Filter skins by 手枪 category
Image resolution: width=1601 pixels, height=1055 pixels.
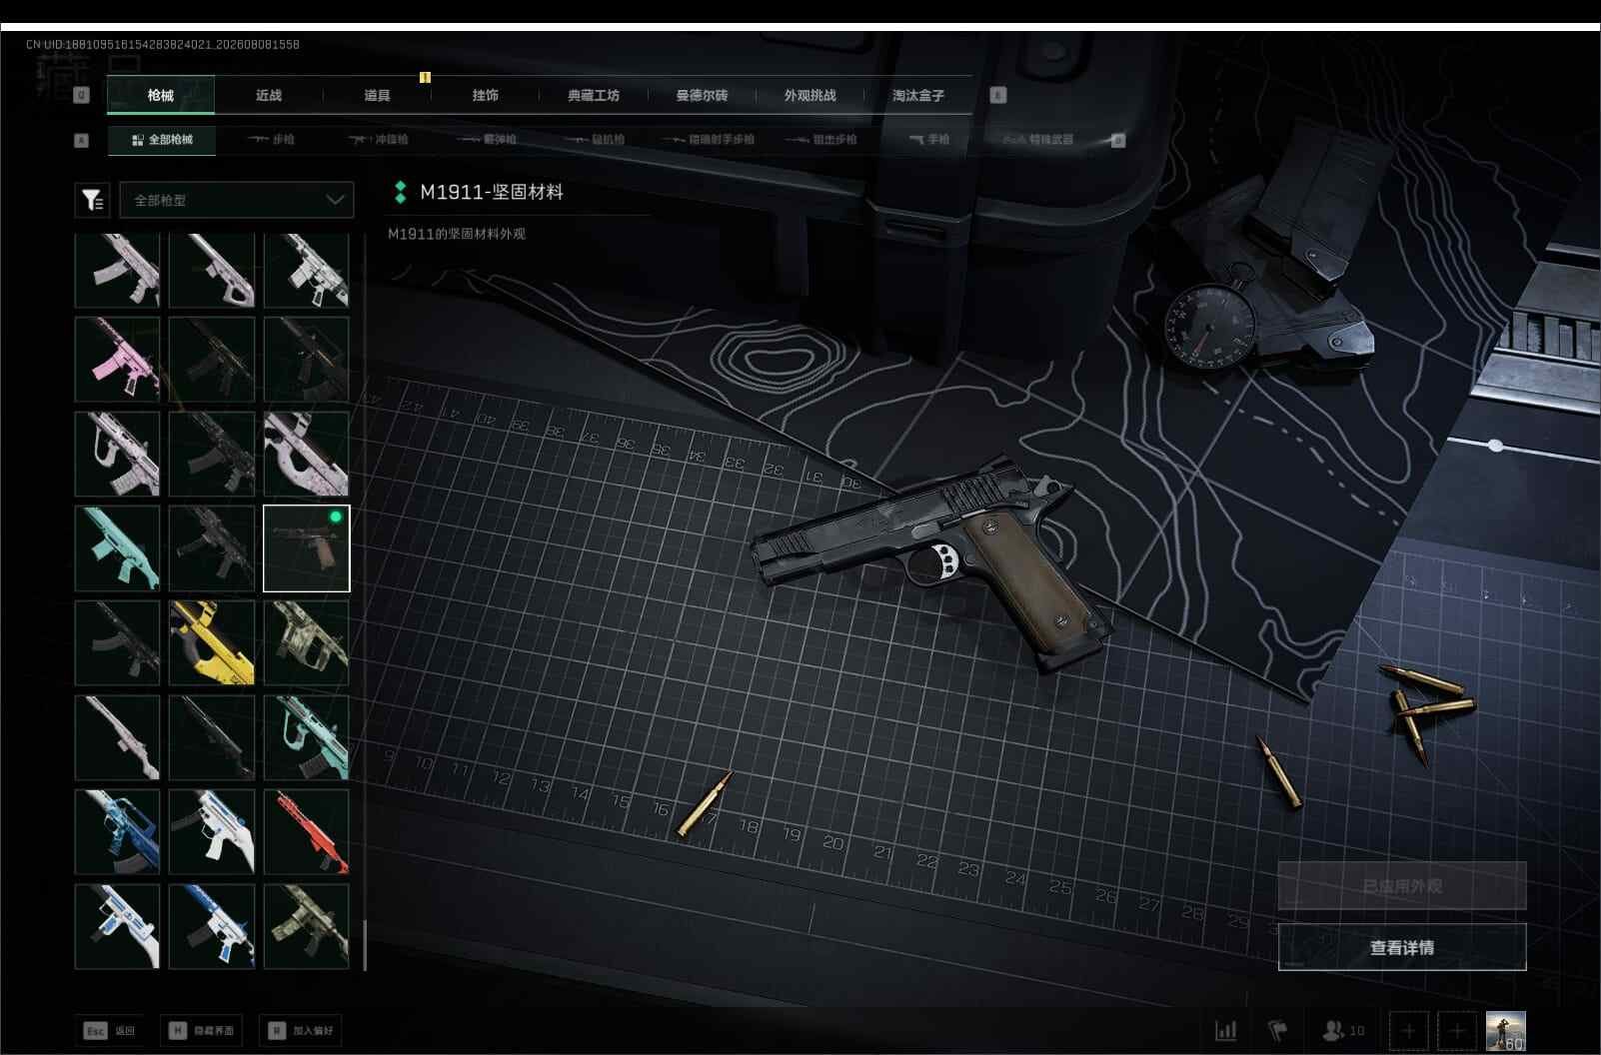[x=929, y=140]
